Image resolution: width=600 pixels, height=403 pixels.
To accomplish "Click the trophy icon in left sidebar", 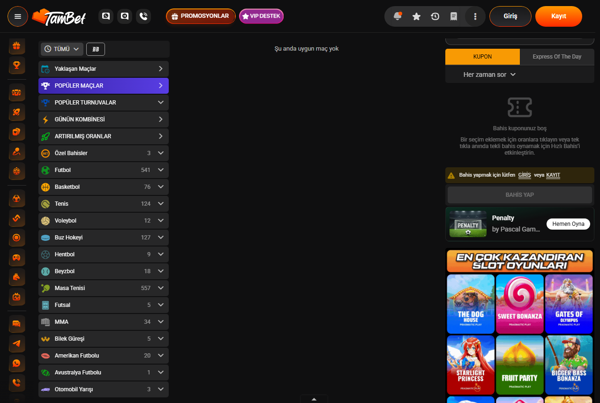I will click(17, 65).
